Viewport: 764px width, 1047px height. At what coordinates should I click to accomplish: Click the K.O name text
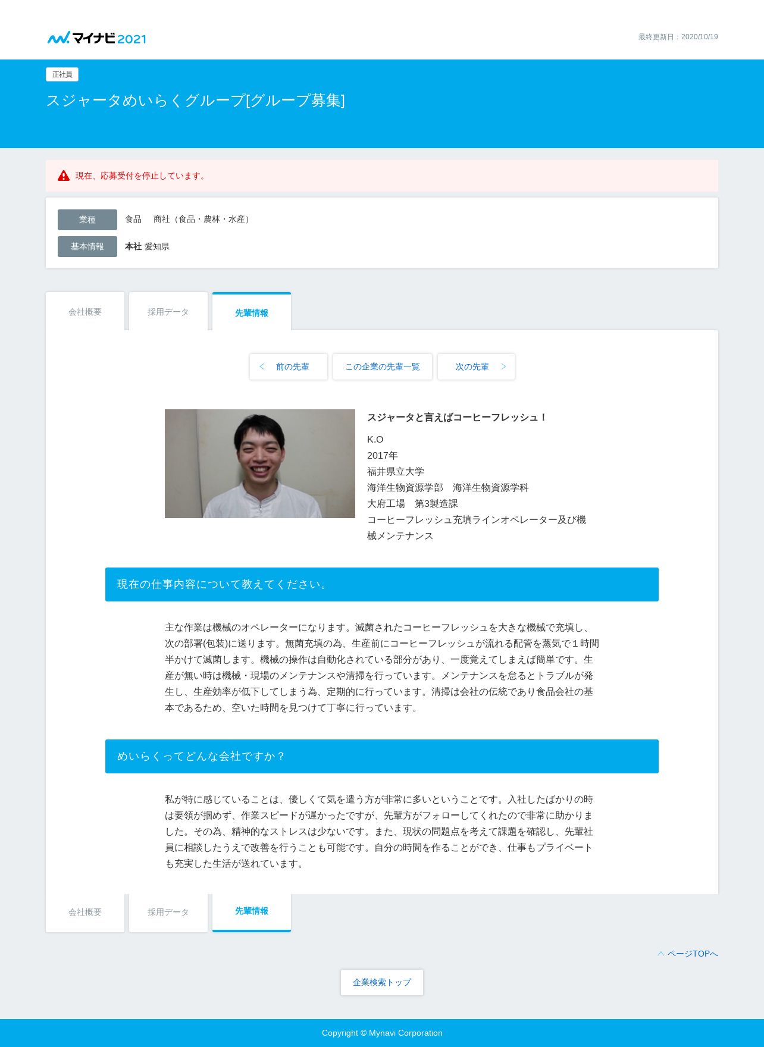[375, 439]
